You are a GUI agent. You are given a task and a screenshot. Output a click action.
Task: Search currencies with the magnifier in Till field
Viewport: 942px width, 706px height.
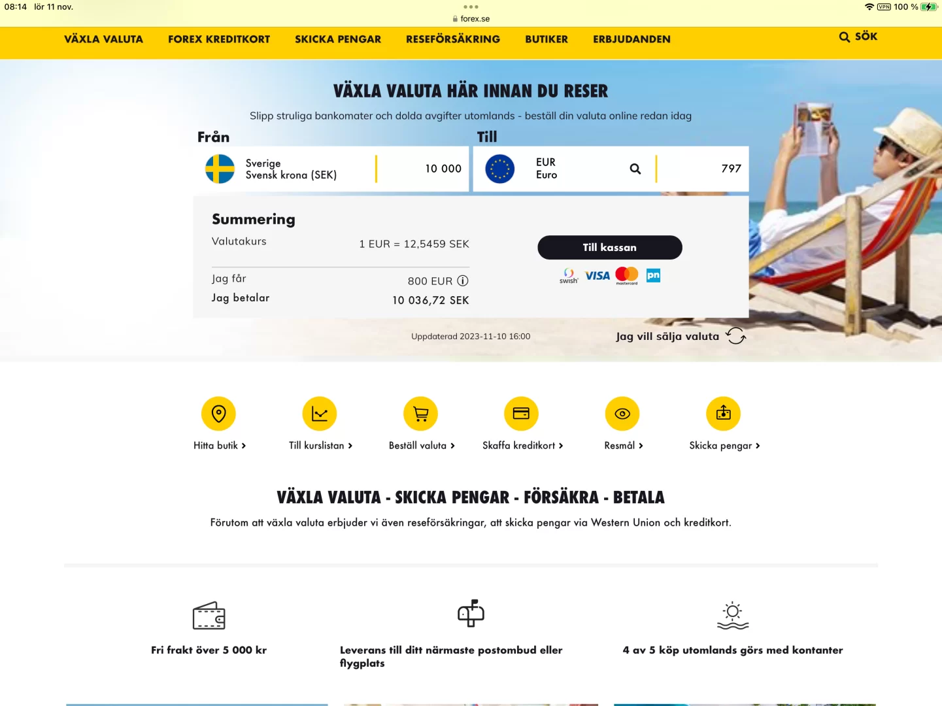tap(635, 169)
